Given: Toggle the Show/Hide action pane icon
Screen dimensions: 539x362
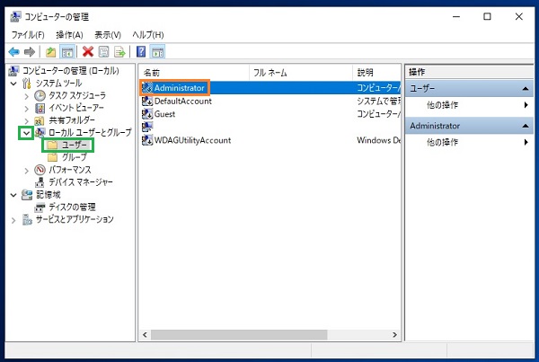Looking at the screenshot, I should coord(158,52).
